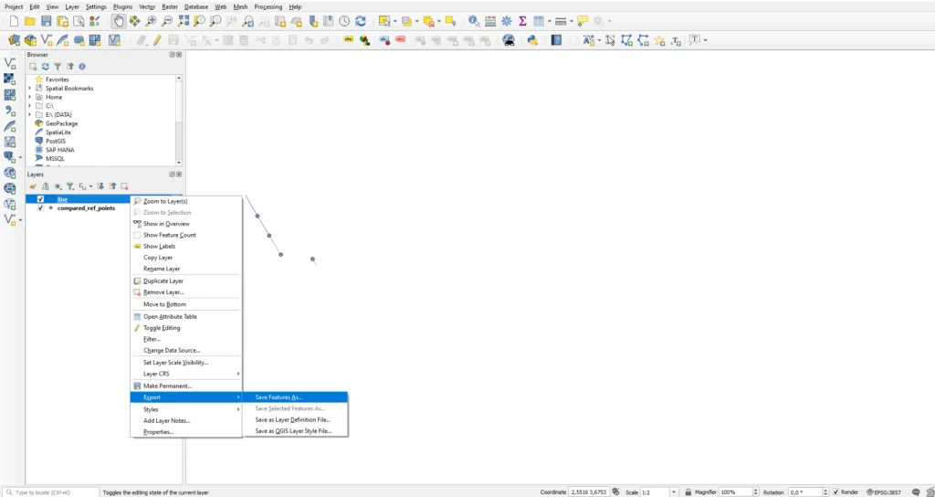The image size is (935, 497).
Task: Refresh the Browser panel
Action: [x=45, y=67]
